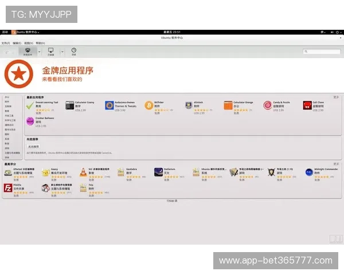Click the search field in the toolbar
This screenshot has width=344, height=275.
(x=322, y=52)
